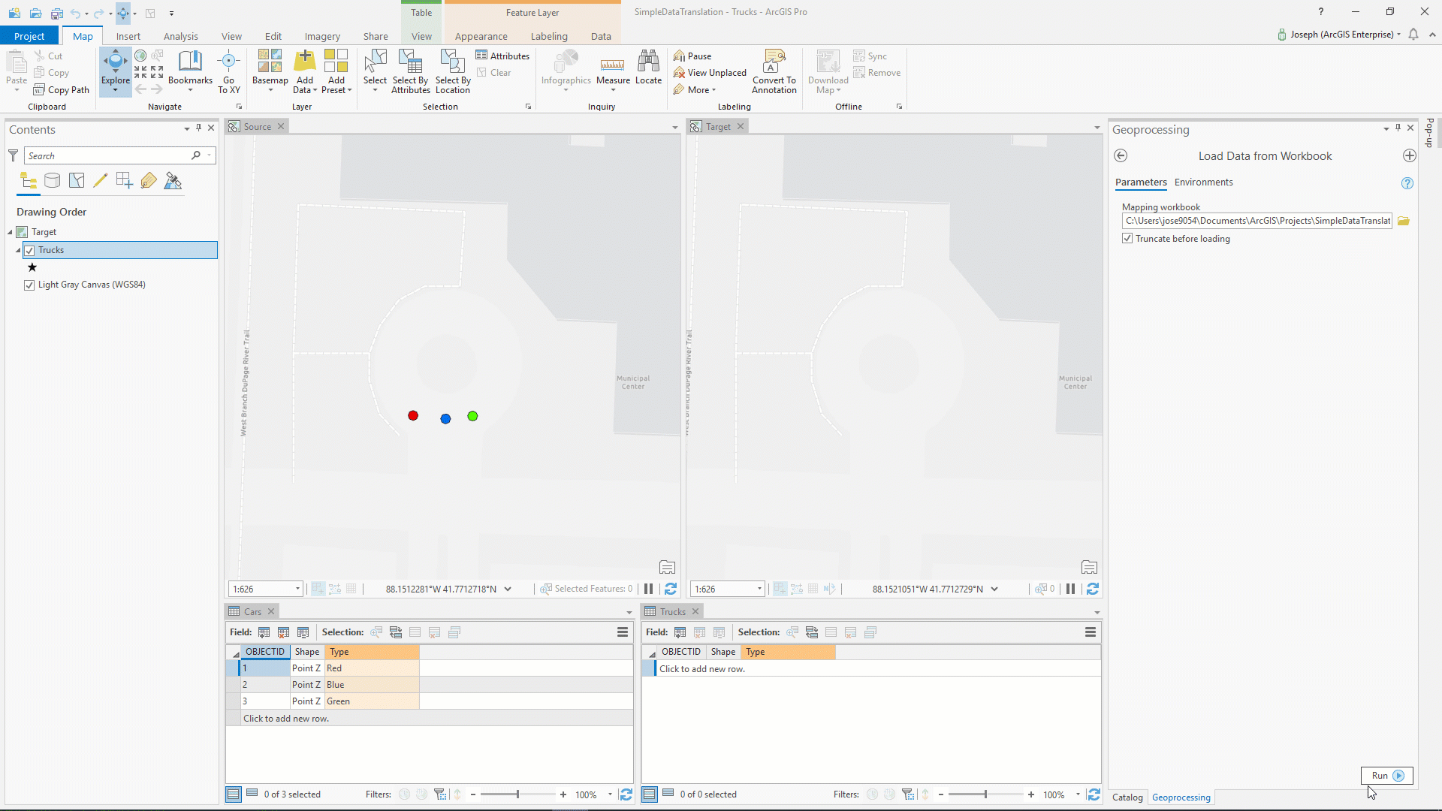The image size is (1442, 811).
Task: Click to add new row in Cars table
Action: [286, 719]
